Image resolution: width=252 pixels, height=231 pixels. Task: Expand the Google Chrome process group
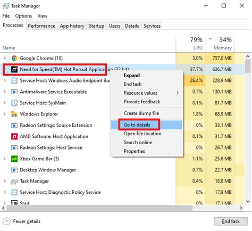(x=5, y=58)
